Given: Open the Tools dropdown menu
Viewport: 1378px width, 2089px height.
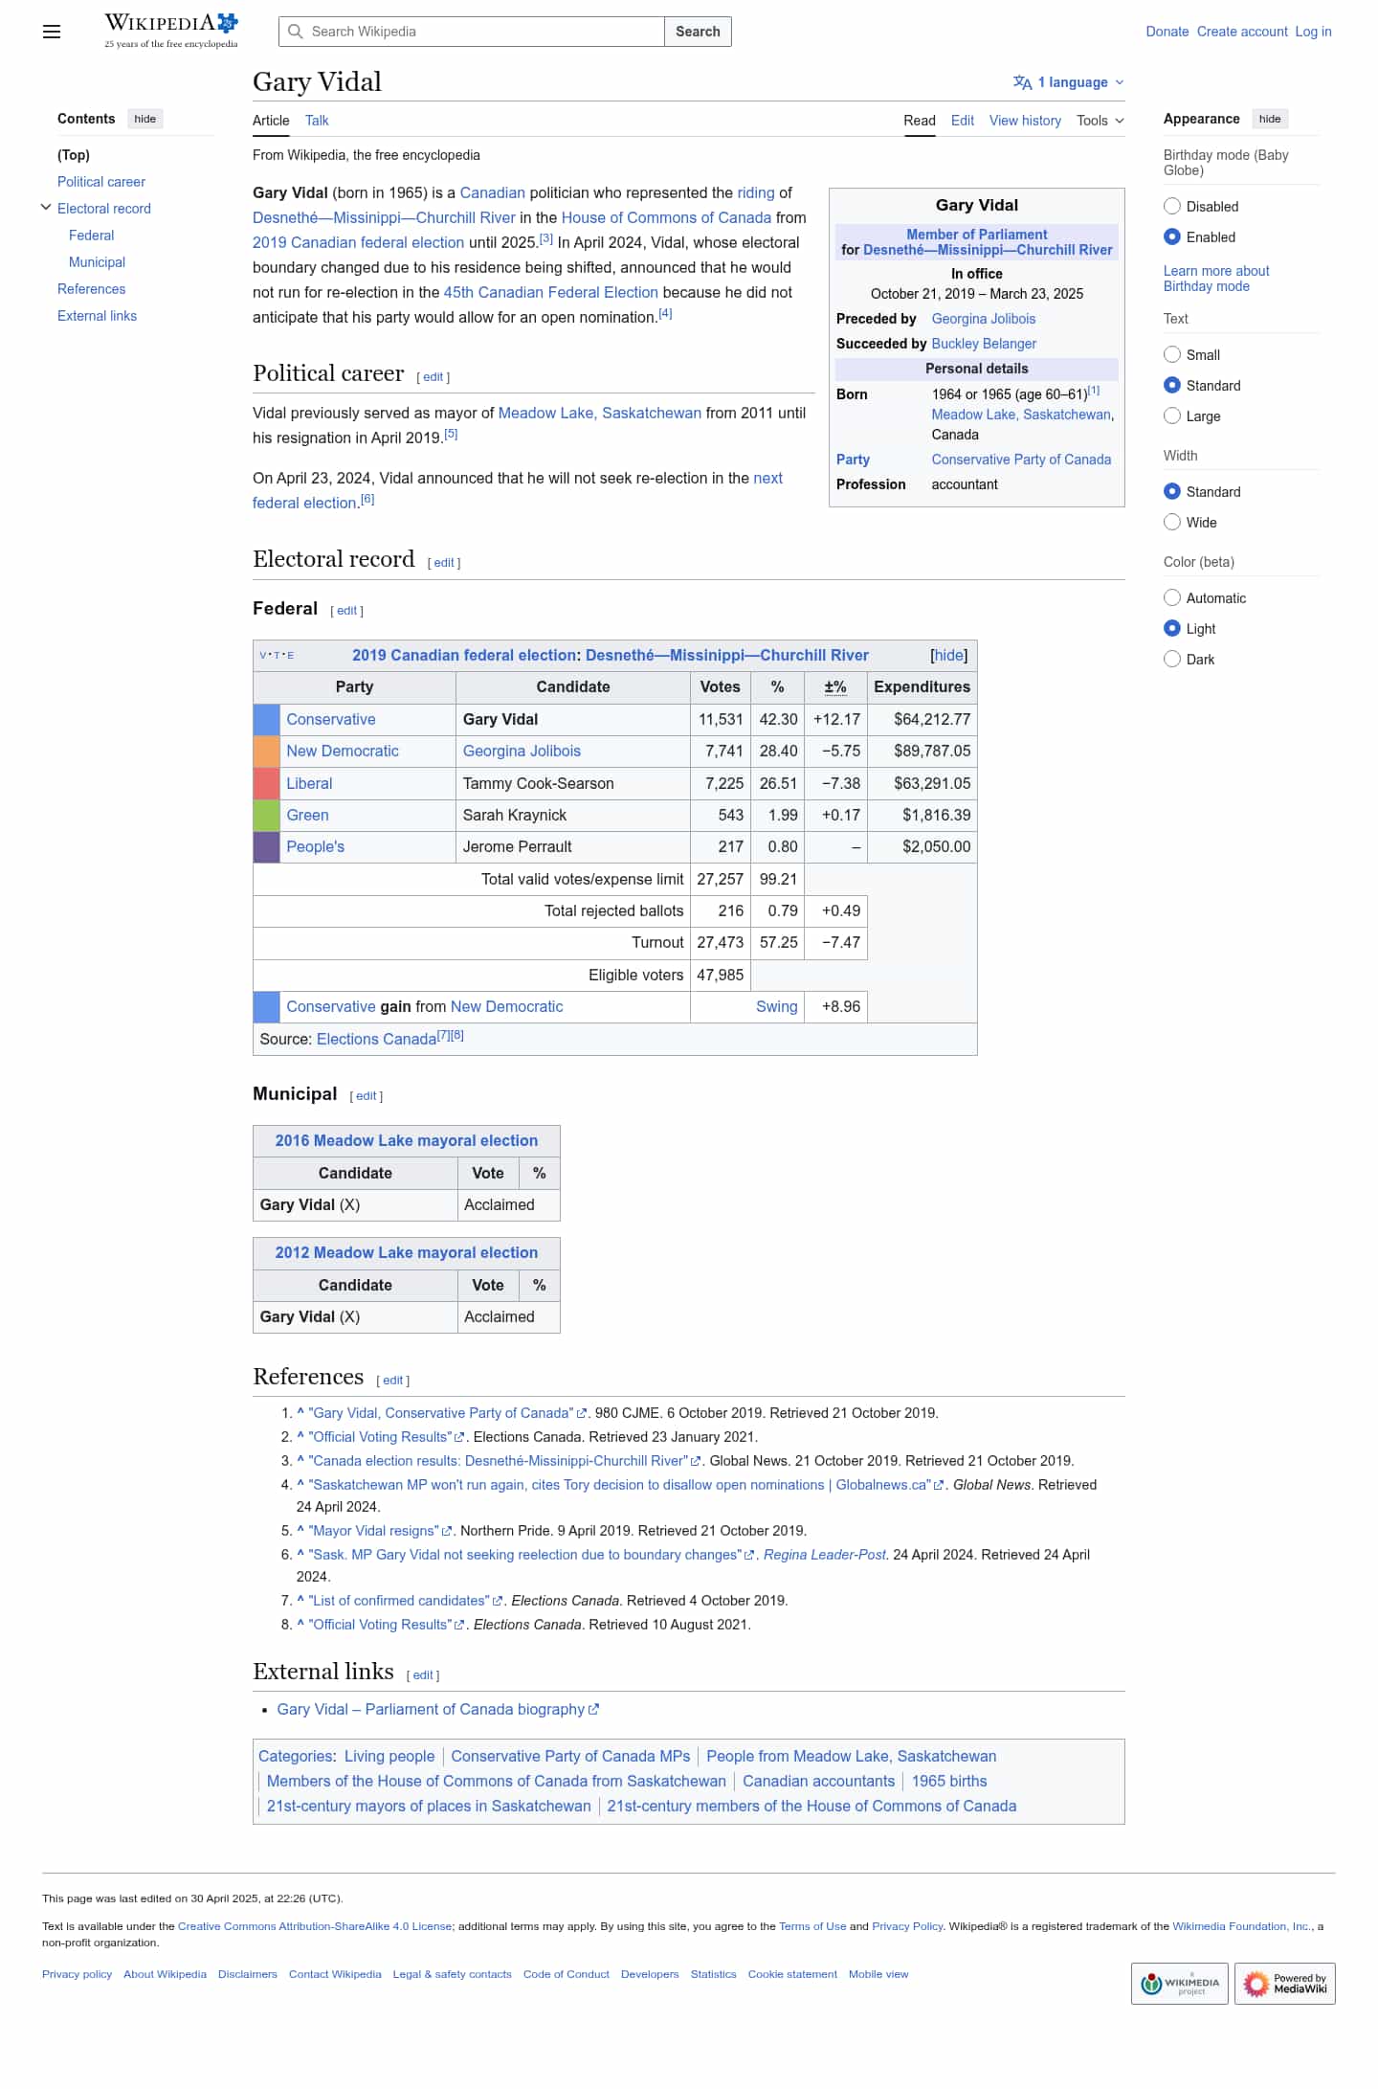Looking at the screenshot, I should click(x=1100, y=121).
